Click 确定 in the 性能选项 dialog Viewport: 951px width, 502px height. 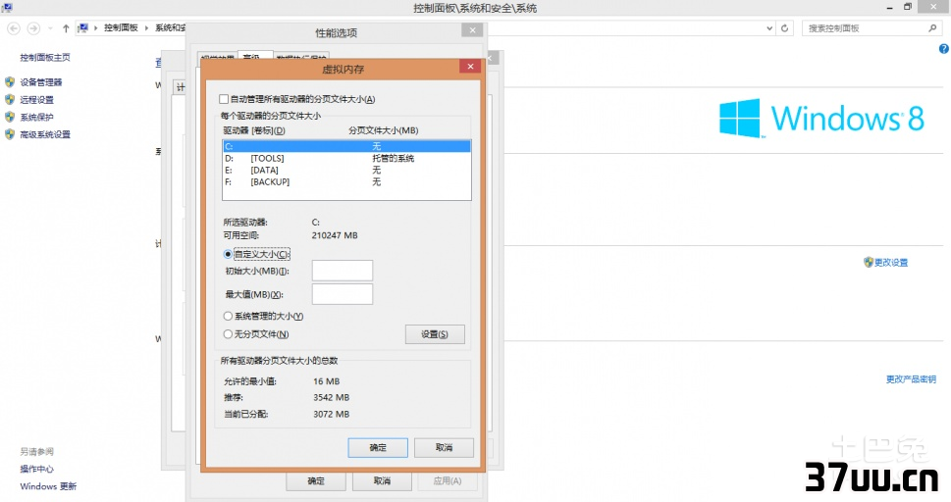click(316, 480)
